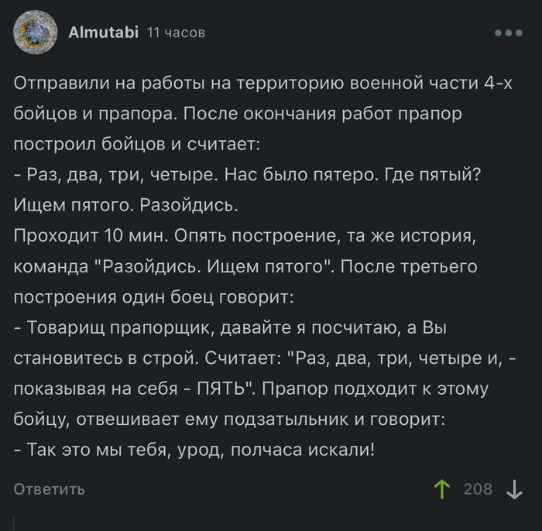
Task: Click the line 'построил бойцов и считает:'
Action: 137,144
